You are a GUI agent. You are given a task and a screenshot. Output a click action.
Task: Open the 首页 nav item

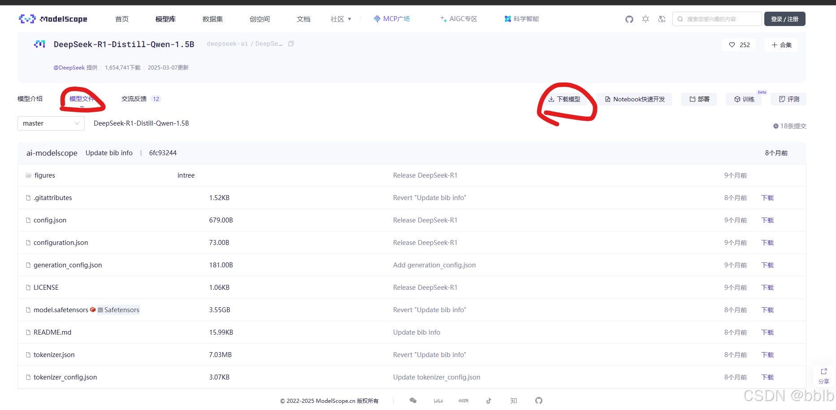pos(122,19)
